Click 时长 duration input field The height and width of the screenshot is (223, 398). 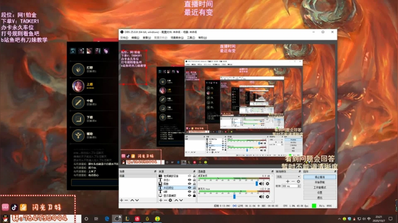coord(289,186)
